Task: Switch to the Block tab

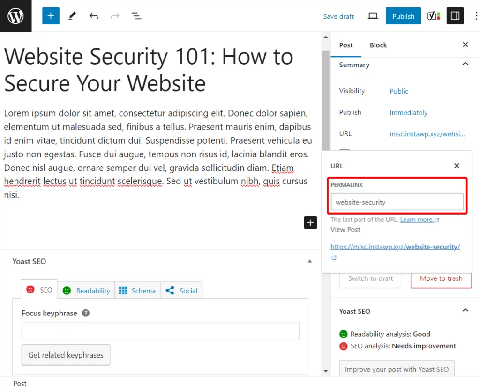Action: click(378, 45)
